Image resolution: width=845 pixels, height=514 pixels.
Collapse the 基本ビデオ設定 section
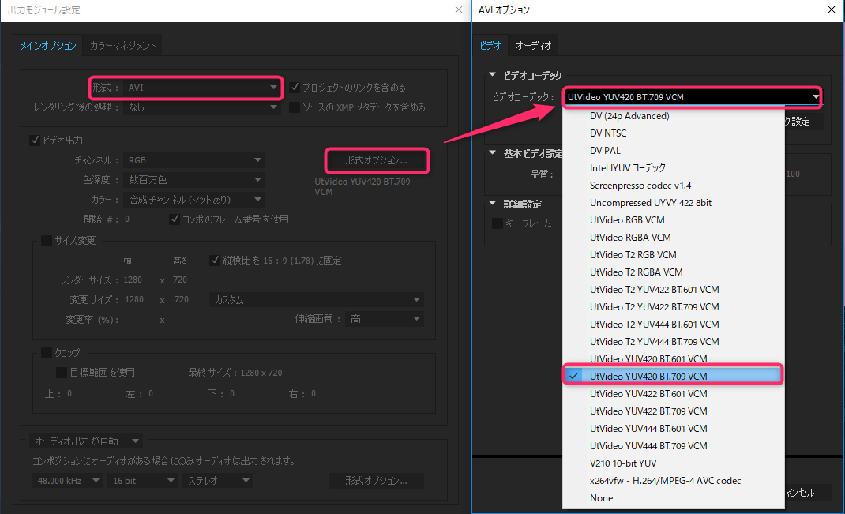[494, 154]
